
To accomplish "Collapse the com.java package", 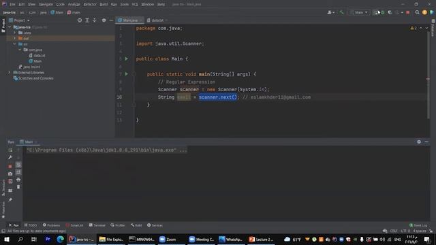I will point(20,50).
